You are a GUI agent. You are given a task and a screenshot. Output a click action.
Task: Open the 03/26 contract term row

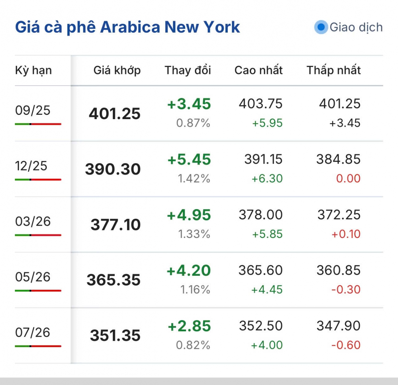(x=199, y=224)
